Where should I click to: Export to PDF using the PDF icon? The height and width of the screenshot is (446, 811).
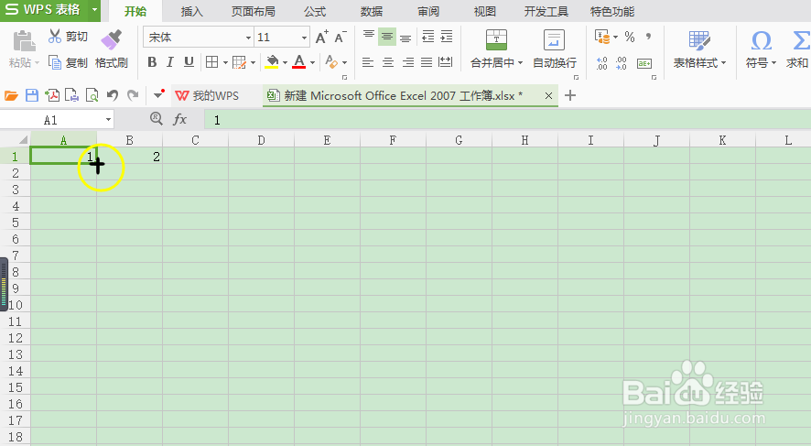(x=52, y=95)
